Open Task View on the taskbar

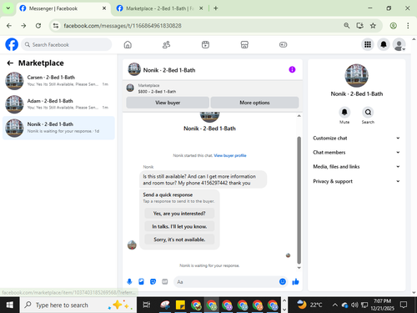coord(147,305)
